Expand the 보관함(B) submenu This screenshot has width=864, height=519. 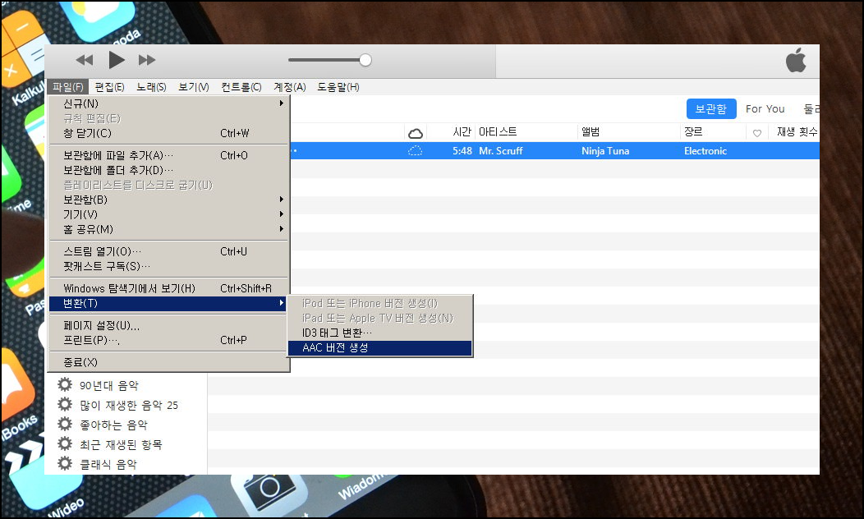pos(168,200)
